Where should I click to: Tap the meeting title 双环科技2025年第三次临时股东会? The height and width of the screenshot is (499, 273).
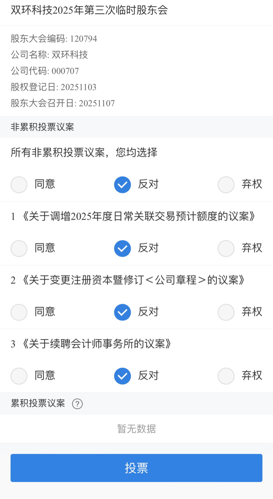point(89,10)
